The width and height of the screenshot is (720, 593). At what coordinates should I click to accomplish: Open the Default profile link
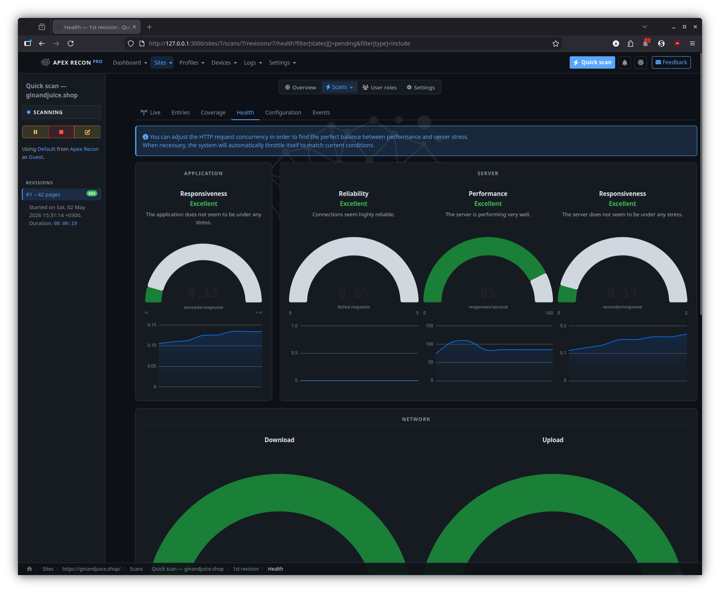coord(46,149)
